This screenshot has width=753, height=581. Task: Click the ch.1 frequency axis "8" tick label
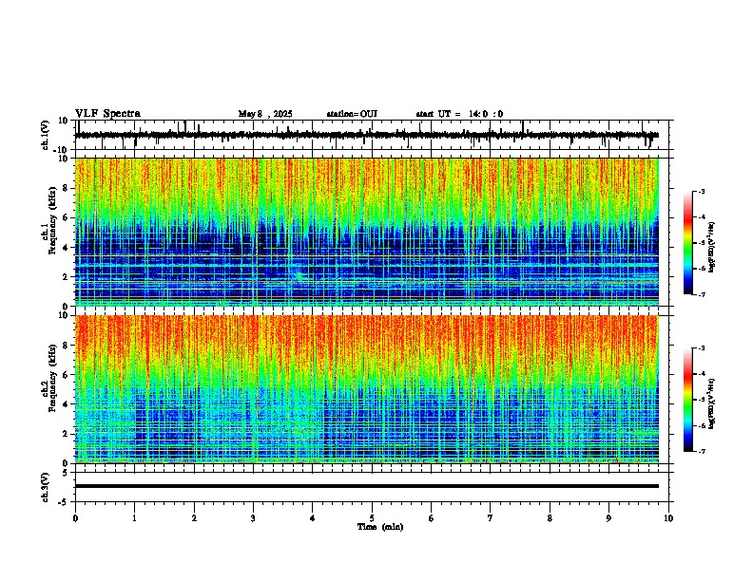(x=67, y=188)
